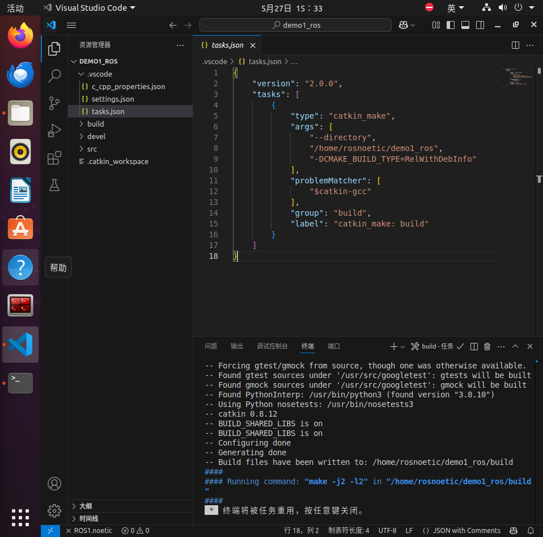Open c_cpp_properties.json file
The image size is (543, 537).
tap(130, 86)
